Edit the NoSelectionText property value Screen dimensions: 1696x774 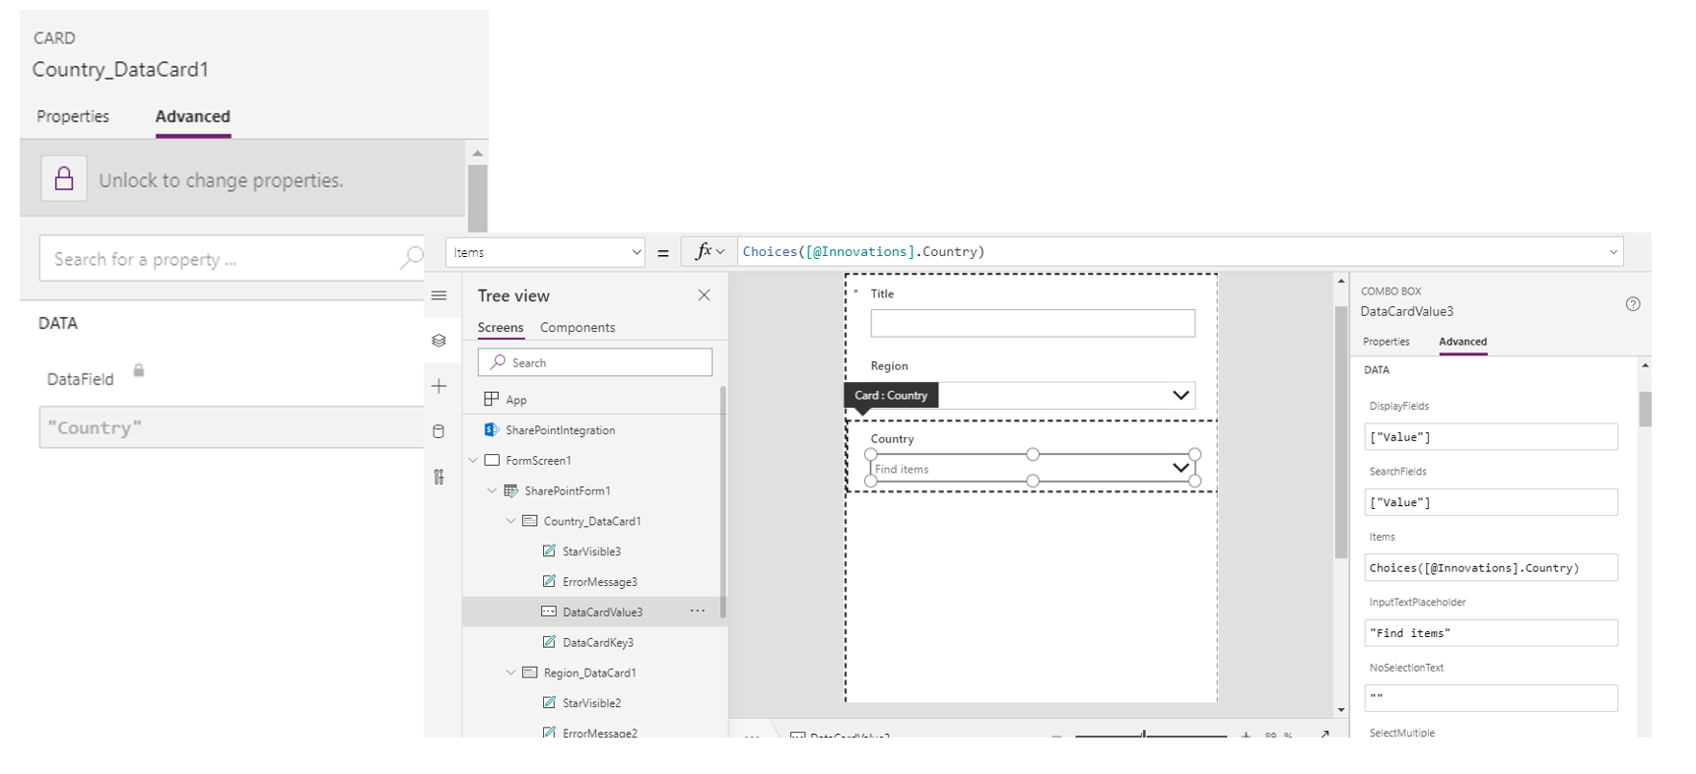pyautogui.click(x=1491, y=697)
